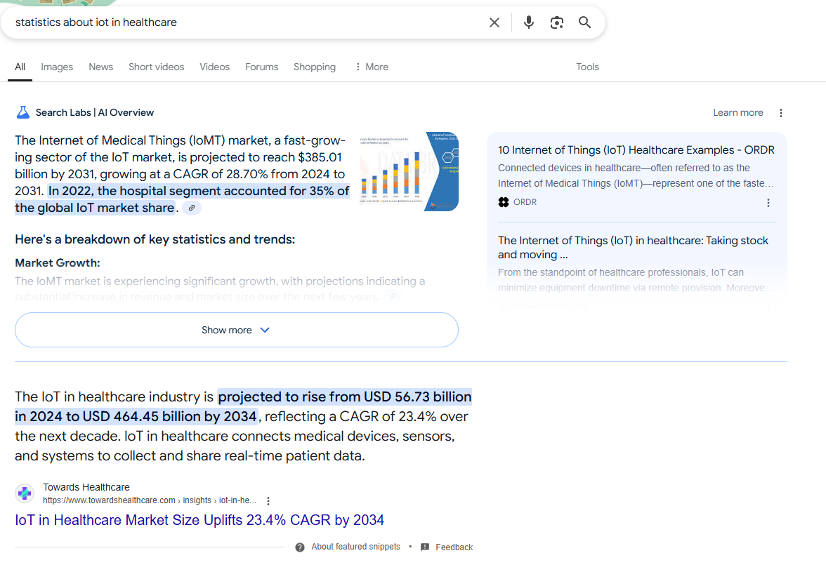Click the ORDR source label
826x579 pixels.
[x=525, y=202]
